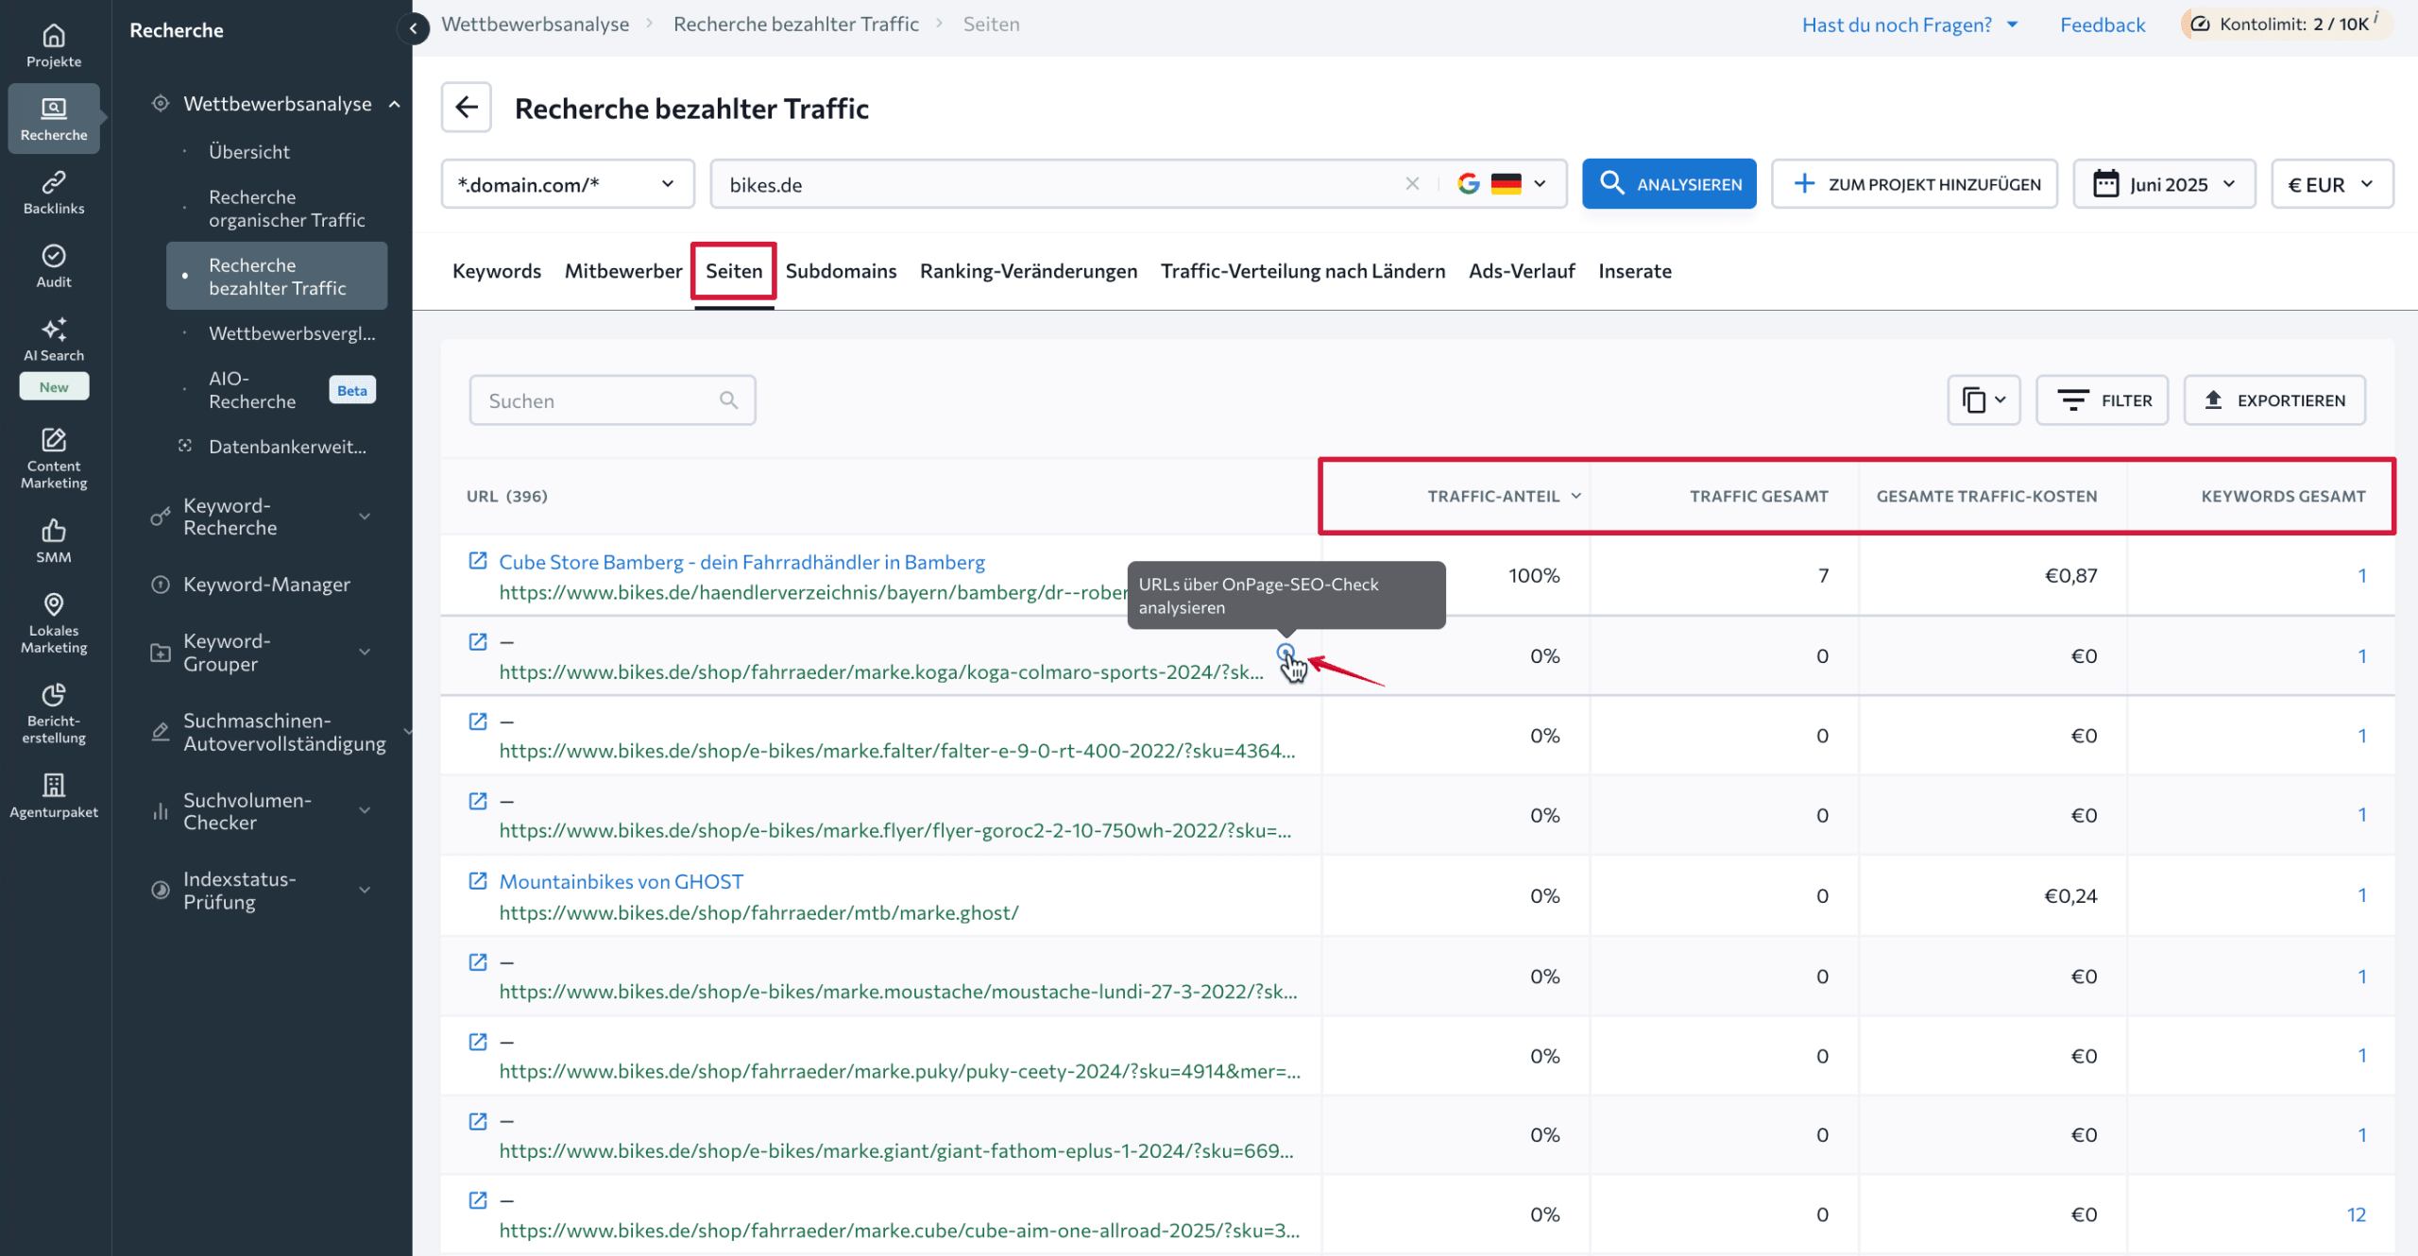Open Cube Store Bamberg page title link
Viewport: 2418px width, 1256px height.
click(741, 561)
